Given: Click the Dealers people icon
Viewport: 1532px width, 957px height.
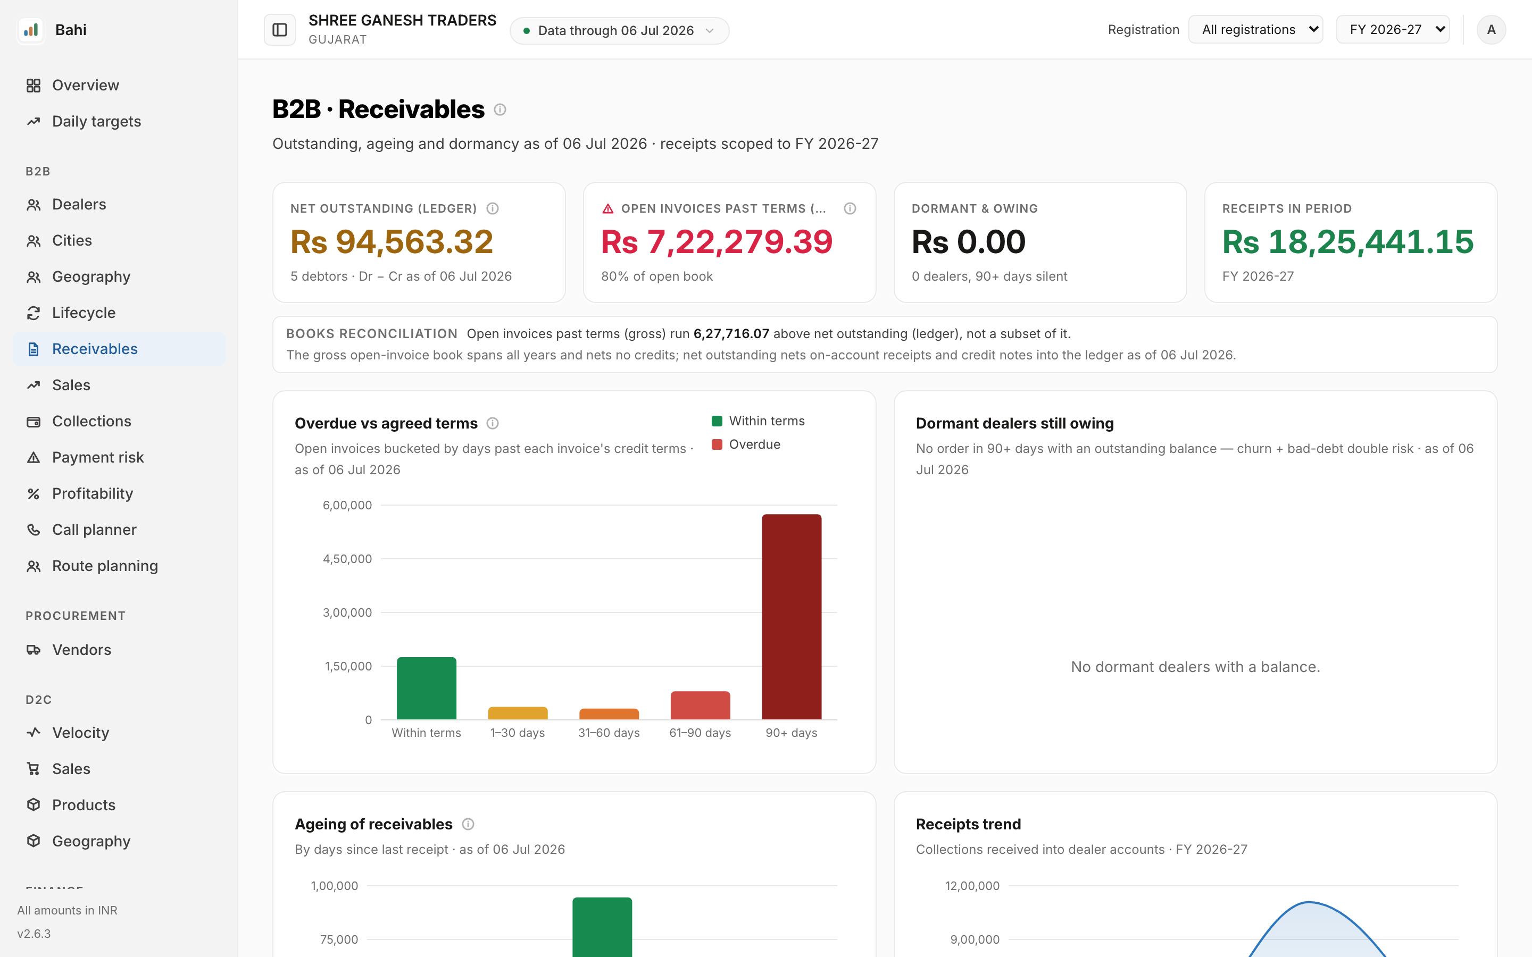Looking at the screenshot, I should coord(34,205).
